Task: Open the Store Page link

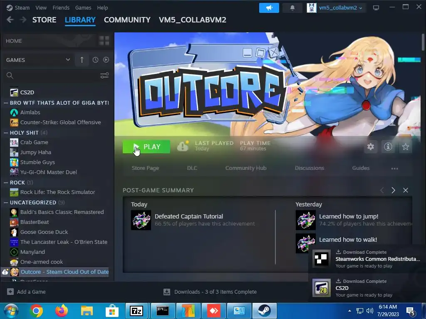Action: 145,168
